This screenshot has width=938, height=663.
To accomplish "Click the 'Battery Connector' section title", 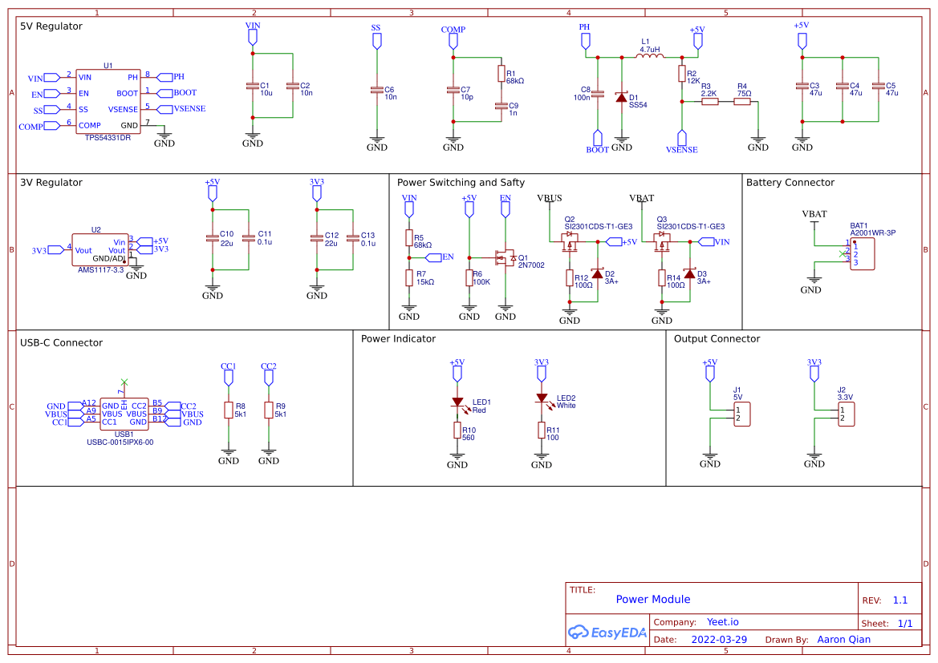I will tap(790, 182).
